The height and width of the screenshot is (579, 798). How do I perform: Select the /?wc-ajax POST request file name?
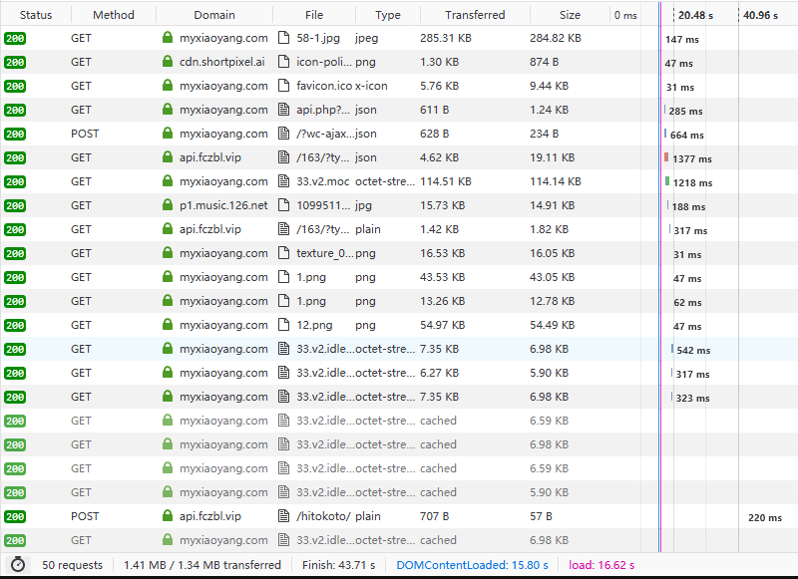coord(325,134)
